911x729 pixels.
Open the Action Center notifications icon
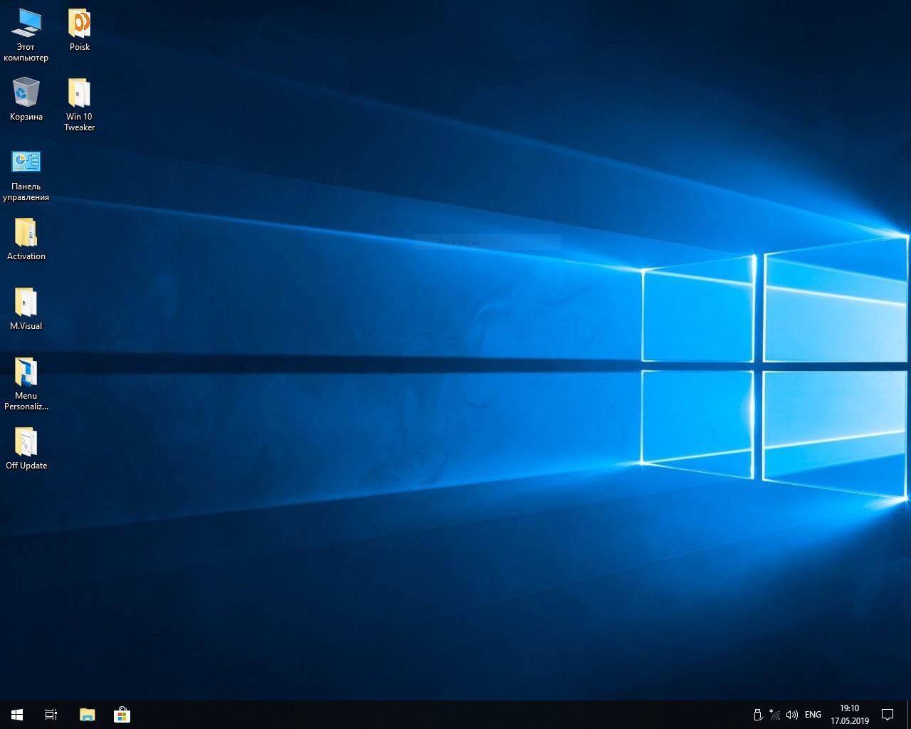pyautogui.click(x=888, y=715)
